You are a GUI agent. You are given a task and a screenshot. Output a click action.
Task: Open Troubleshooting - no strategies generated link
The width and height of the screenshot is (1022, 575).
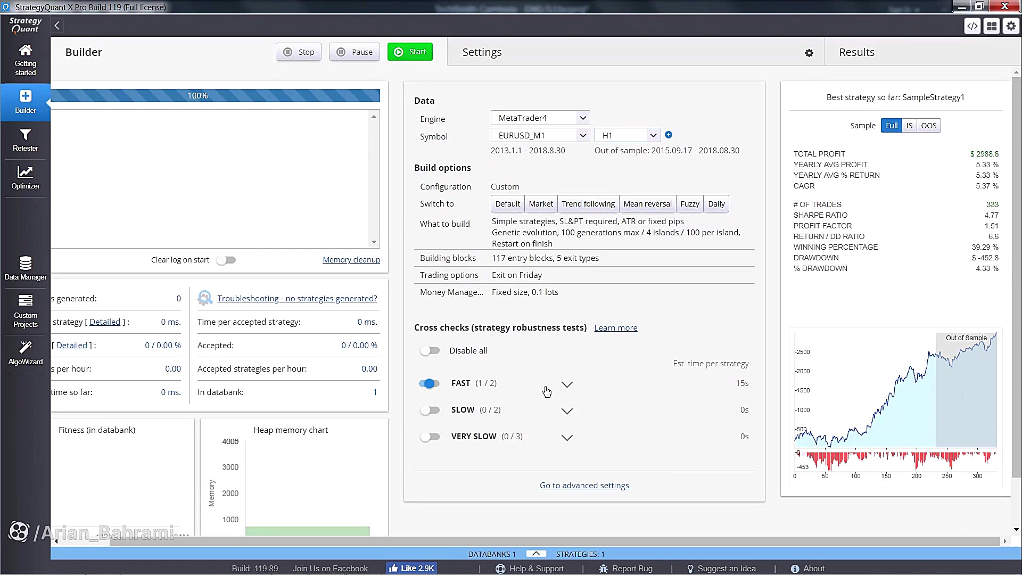coord(297,298)
